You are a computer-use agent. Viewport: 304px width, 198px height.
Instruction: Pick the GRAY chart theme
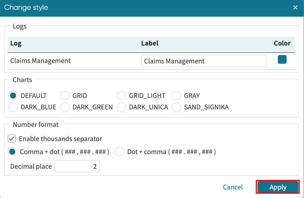coord(176,96)
